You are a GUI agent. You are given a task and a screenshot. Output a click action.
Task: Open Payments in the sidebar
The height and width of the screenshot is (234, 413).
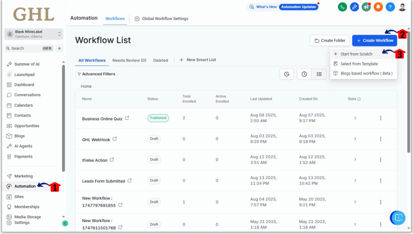tap(23, 157)
